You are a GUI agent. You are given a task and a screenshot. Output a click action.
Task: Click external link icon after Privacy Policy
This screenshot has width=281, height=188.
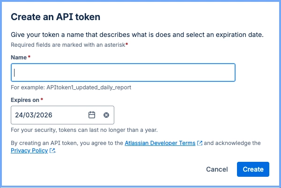point(52,151)
